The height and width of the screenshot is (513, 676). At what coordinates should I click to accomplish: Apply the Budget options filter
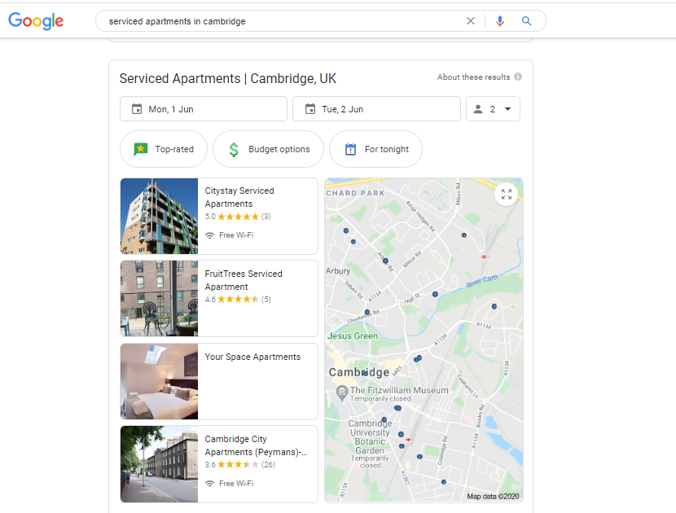tap(268, 149)
